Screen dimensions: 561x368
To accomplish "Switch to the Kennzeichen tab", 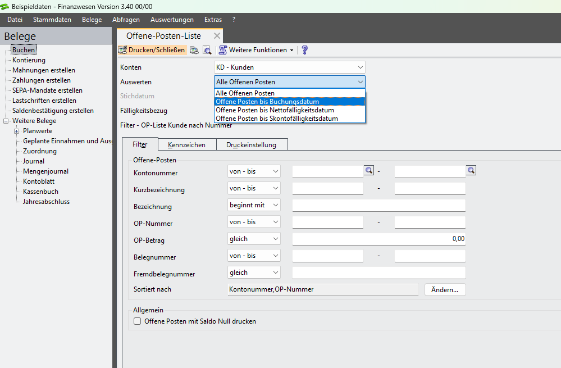I will point(186,144).
